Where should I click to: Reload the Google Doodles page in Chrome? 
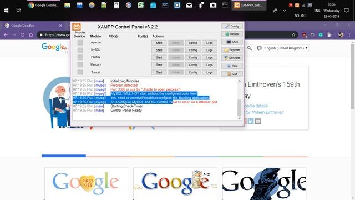click(x=22, y=35)
